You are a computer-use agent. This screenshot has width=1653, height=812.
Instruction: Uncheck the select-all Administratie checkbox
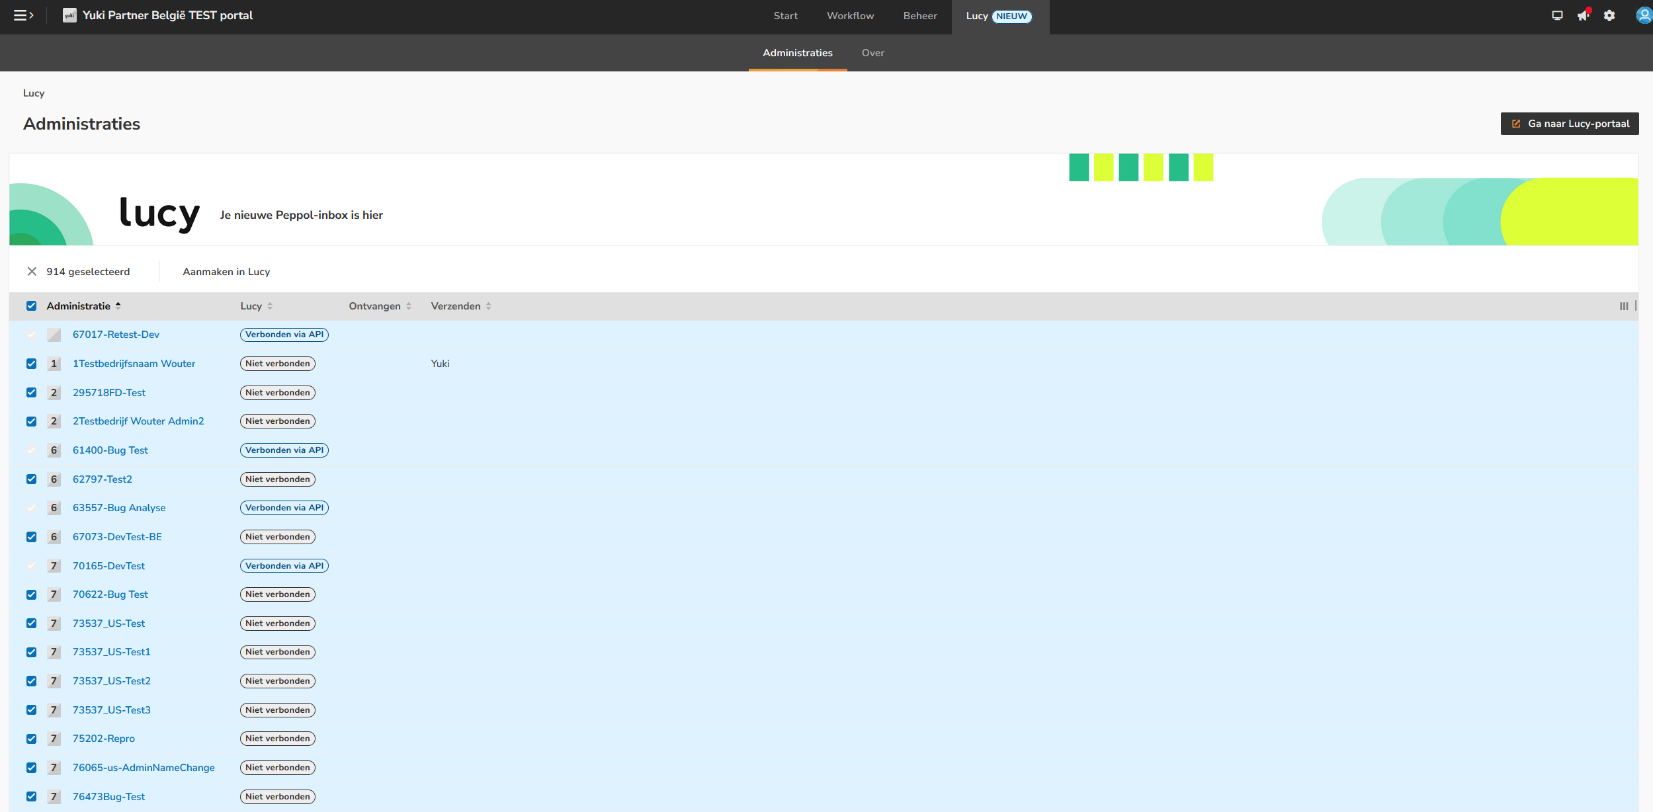[32, 305]
